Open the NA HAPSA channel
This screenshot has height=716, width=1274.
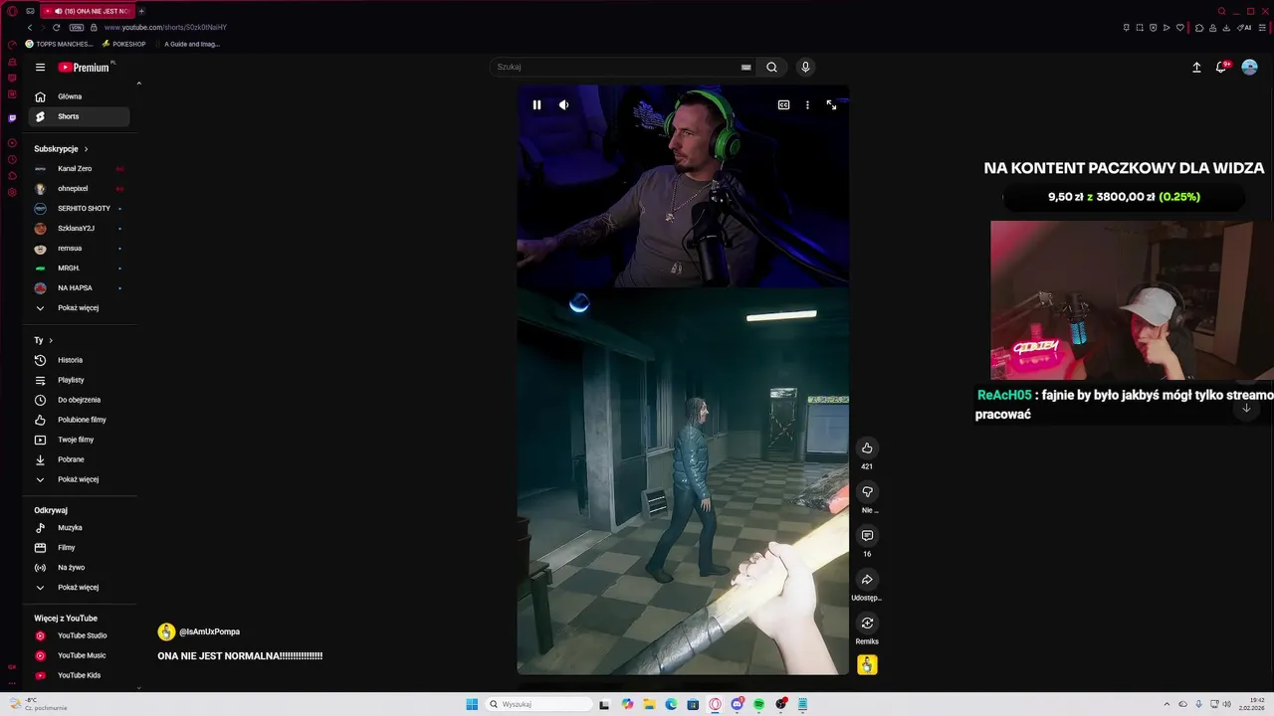pos(79,288)
